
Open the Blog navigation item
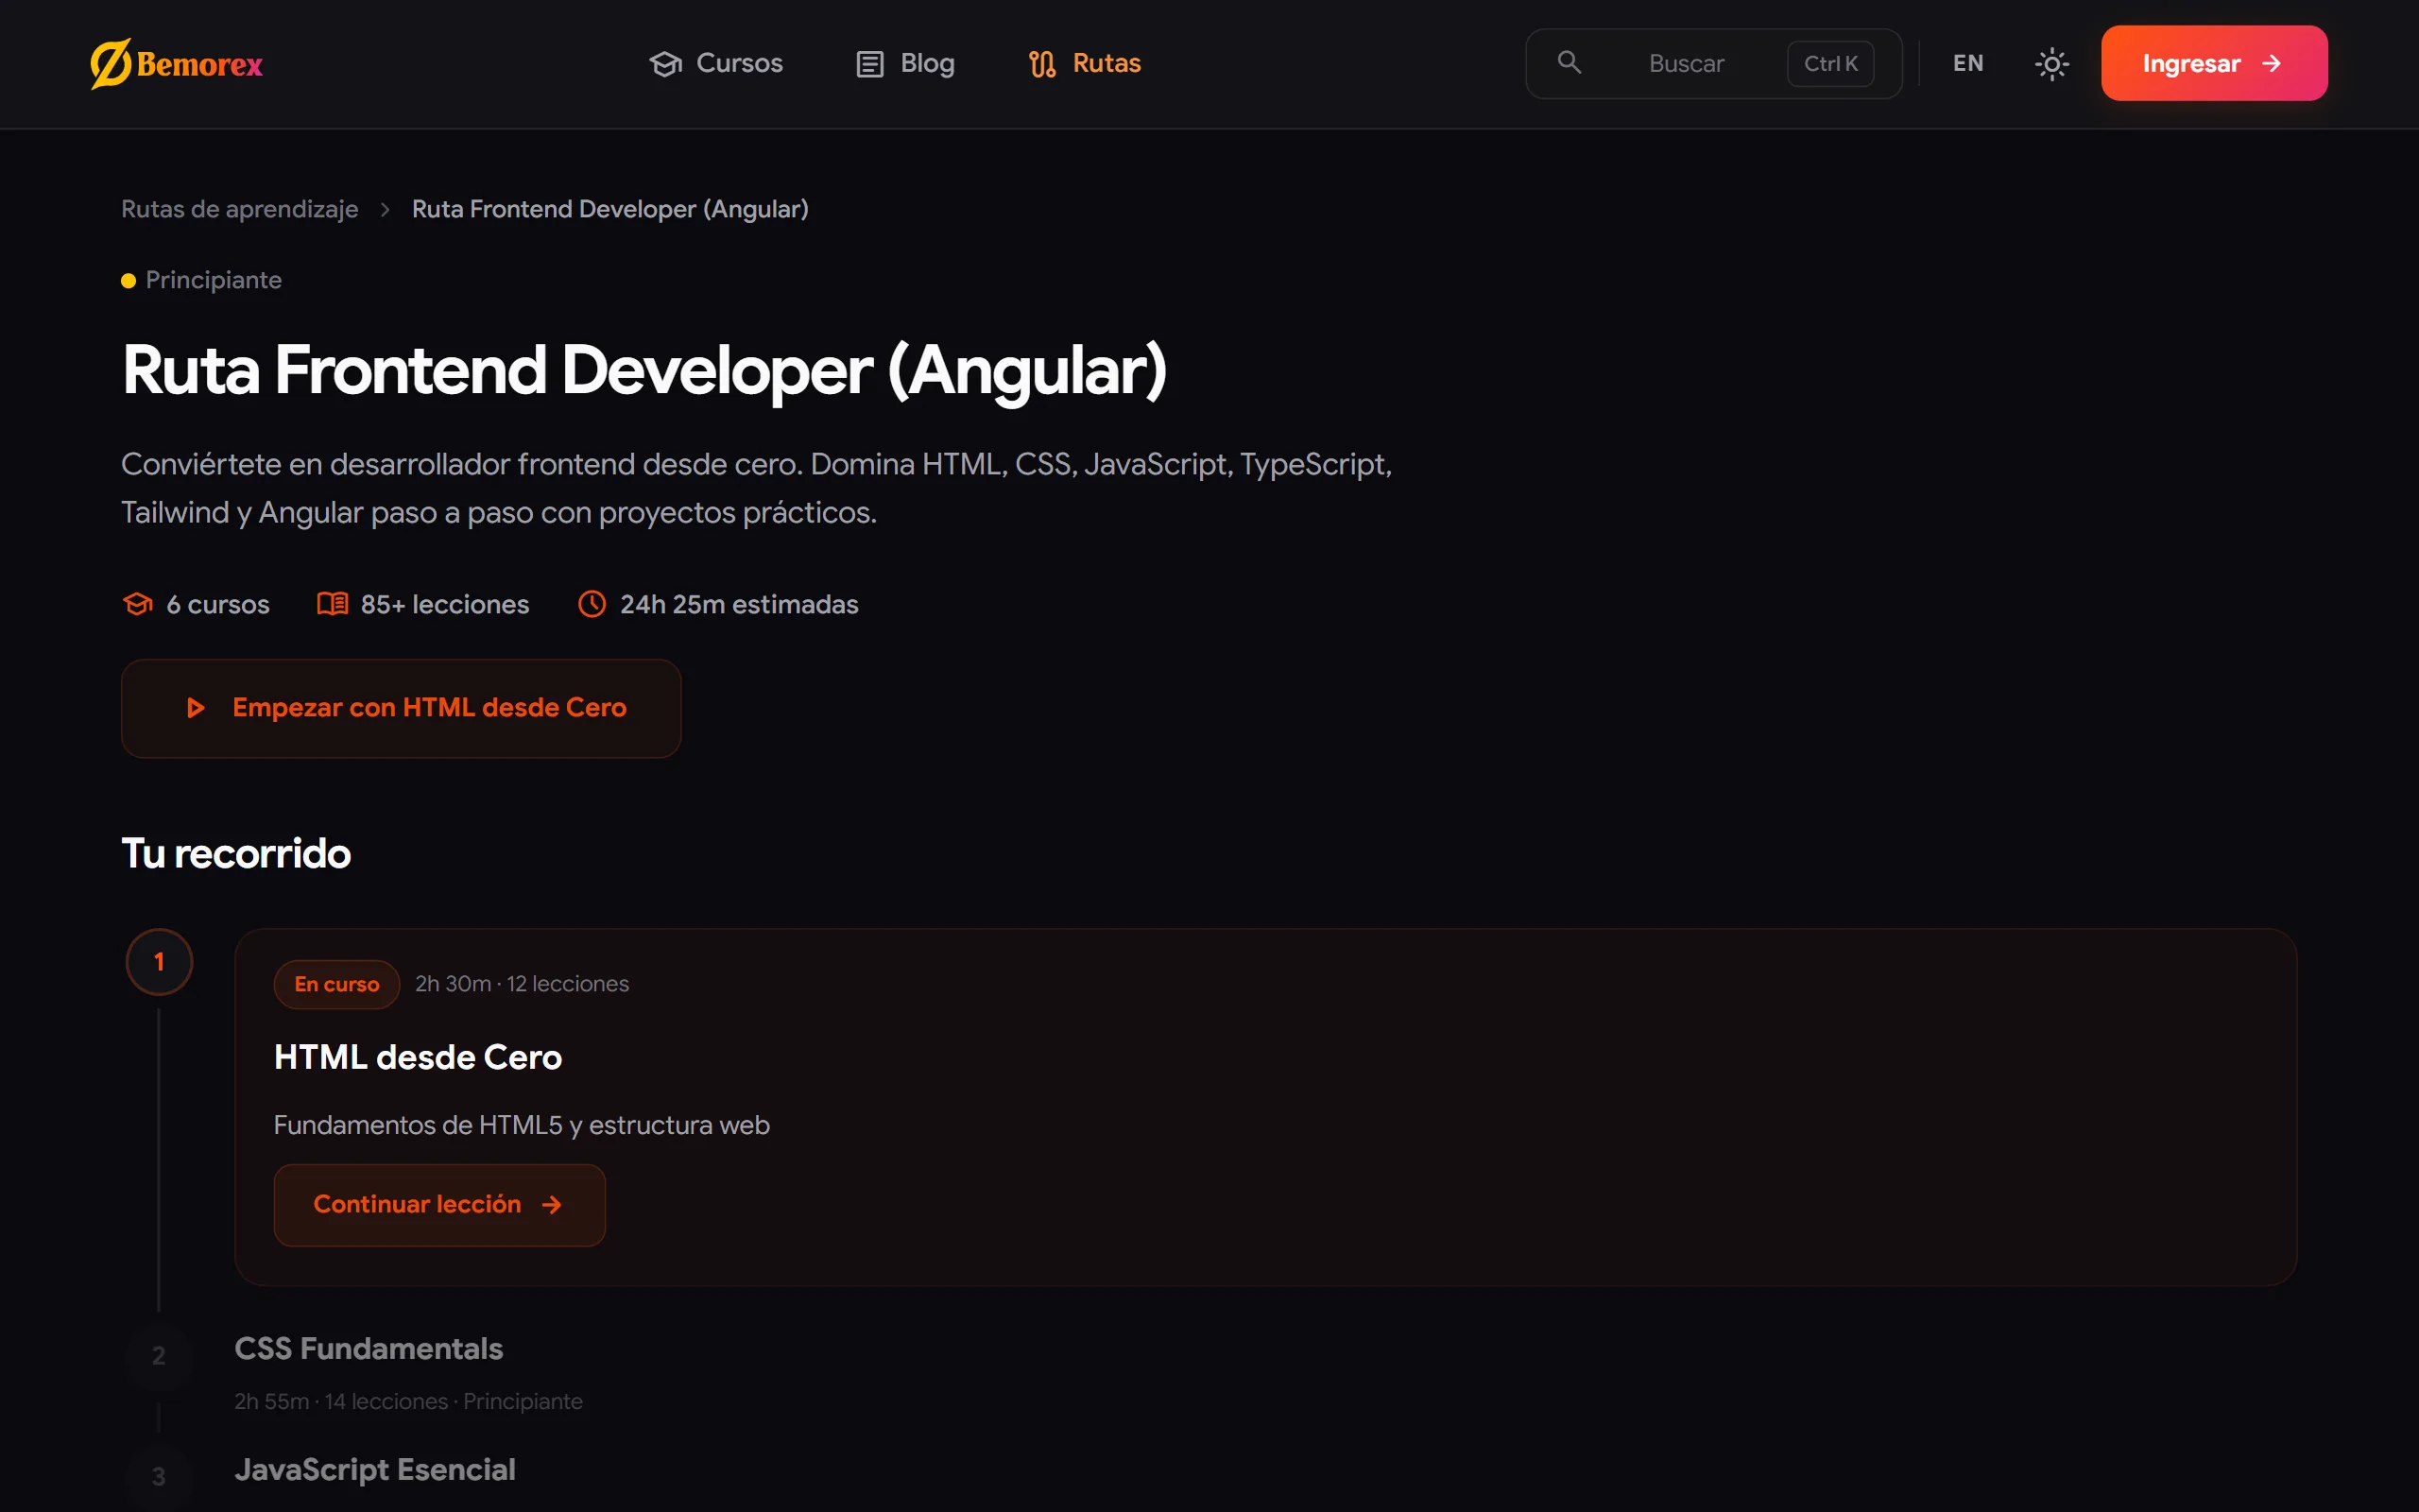(905, 63)
